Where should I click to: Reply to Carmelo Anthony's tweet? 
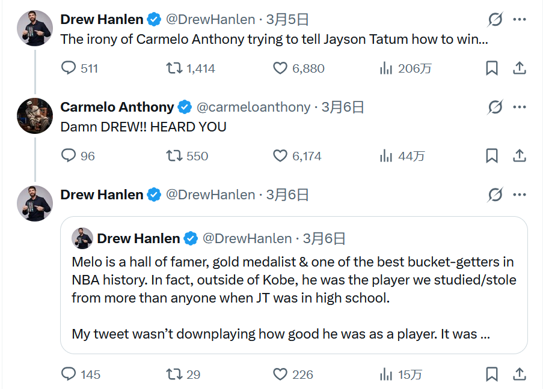(70, 156)
